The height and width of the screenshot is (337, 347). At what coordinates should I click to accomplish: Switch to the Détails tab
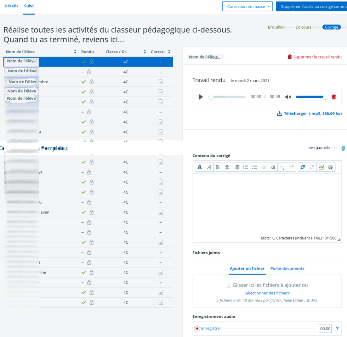pyautogui.click(x=11, y=6)
